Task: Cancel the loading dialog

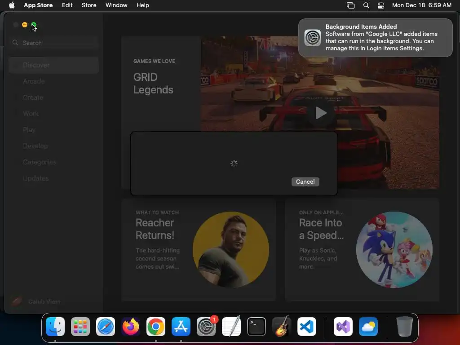Action: pyautogui.click(x=305, y=181)
